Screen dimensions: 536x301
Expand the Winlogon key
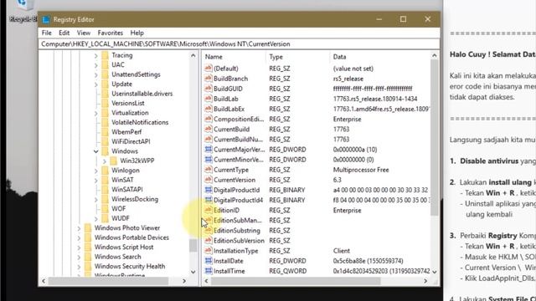coord(96,171)
